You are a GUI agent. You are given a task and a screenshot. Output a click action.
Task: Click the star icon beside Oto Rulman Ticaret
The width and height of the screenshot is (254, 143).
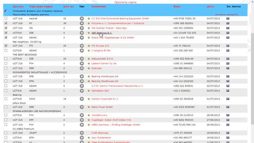click(89, 28)
